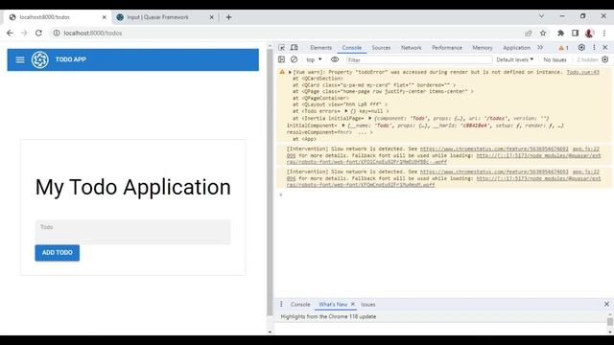Show the console sidebar
The image size is (614, 345).
(281, 59)
